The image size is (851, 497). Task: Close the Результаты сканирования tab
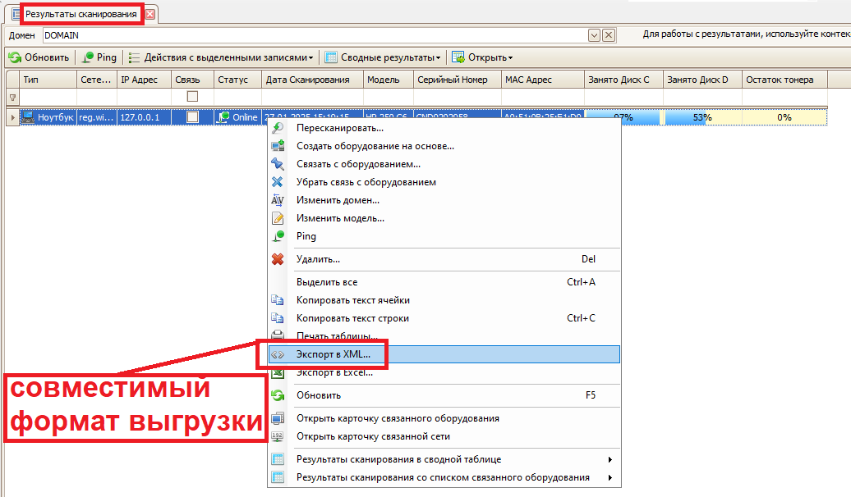pos(150,14)
